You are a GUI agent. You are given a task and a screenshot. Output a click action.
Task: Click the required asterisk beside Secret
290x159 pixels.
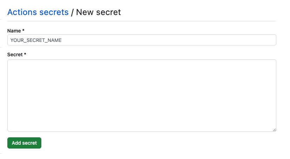click(25, 55)
